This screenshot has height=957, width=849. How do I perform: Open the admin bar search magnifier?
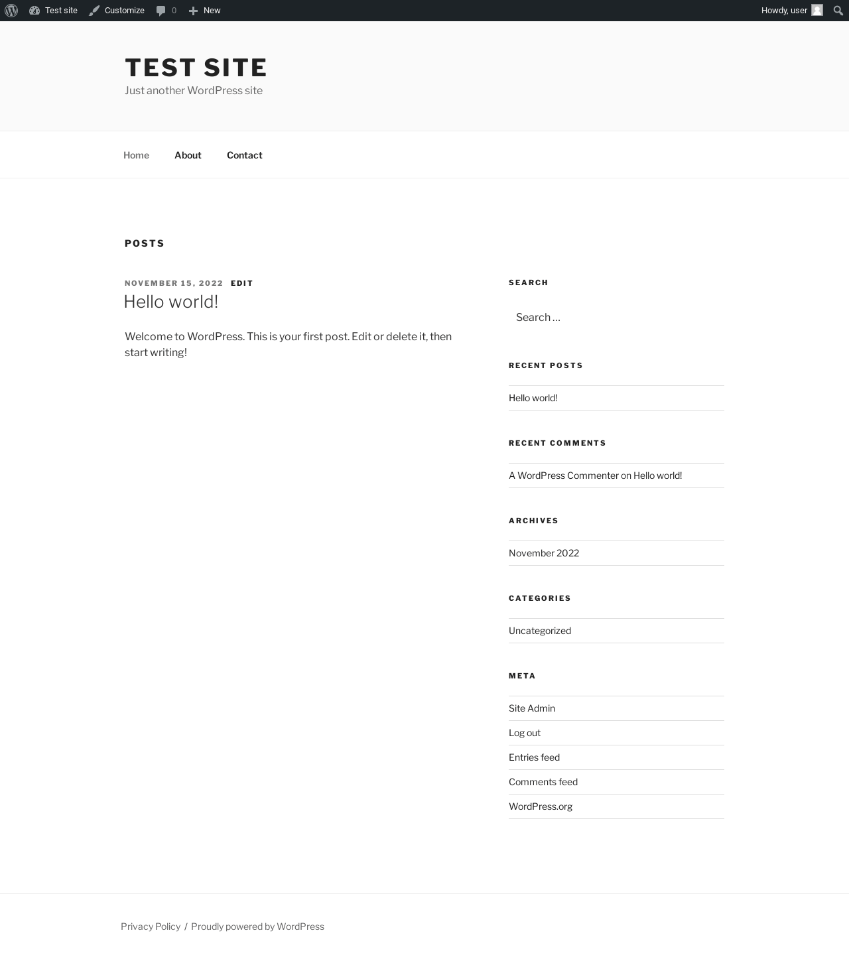838,11
